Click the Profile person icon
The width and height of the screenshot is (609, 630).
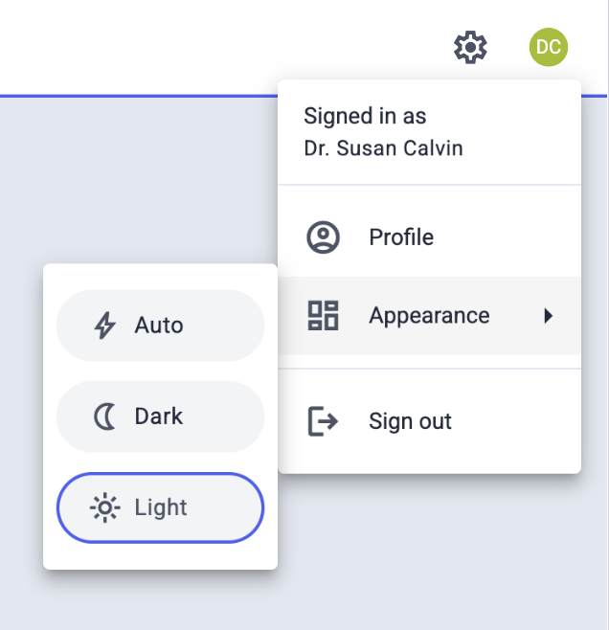click(324, 237)
